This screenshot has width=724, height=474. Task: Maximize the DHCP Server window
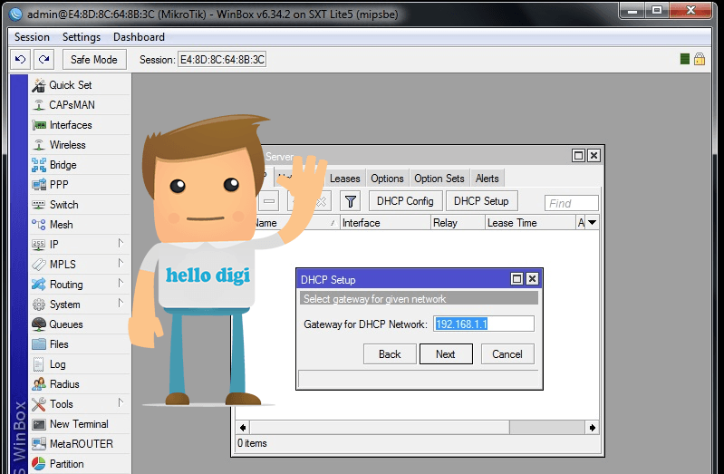(578, 156)
